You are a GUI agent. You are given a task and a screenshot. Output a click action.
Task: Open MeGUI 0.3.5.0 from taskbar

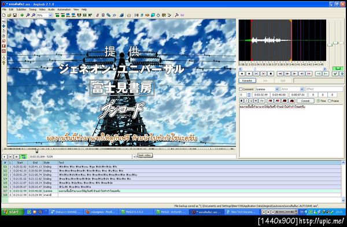[136, 212]
